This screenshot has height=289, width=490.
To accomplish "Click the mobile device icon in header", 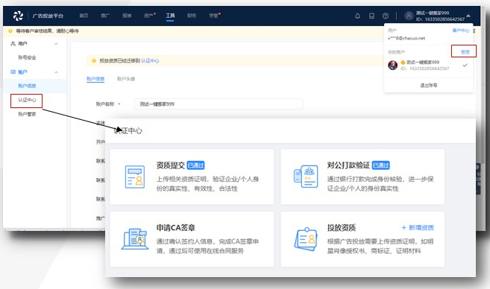I will tap(371, 16).
